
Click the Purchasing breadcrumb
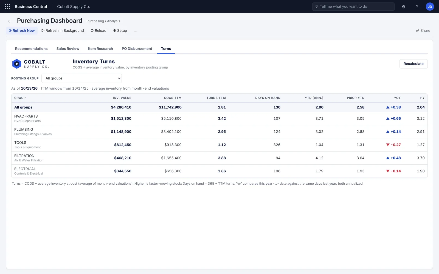(95, 21)
